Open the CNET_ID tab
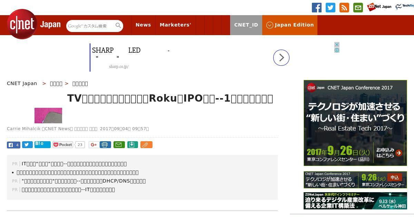Image resolution: width=414 pixels, height=217 pixels. 246,25
